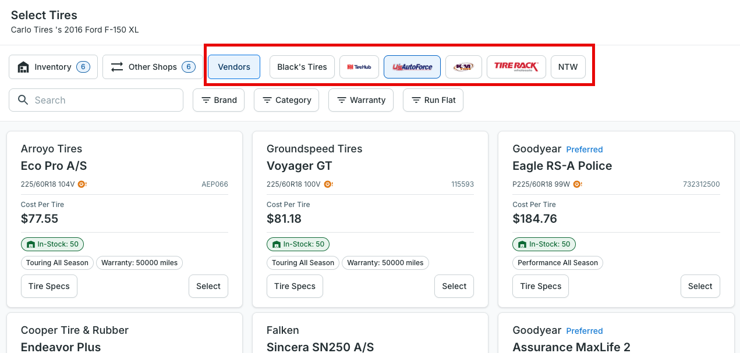This screenshot has width=740, height=353.
Task: Focus the tire Search field
Action: pos(96,100)
